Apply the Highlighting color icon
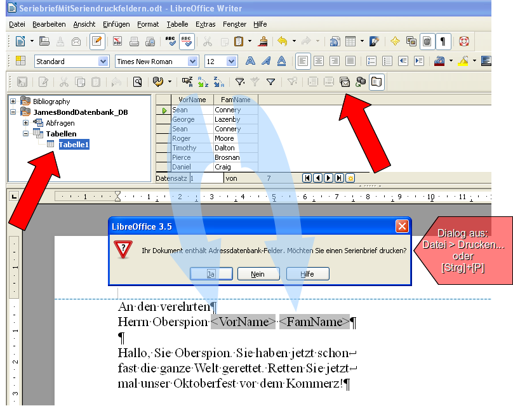 pyautogui.click(x=463, y=61)
